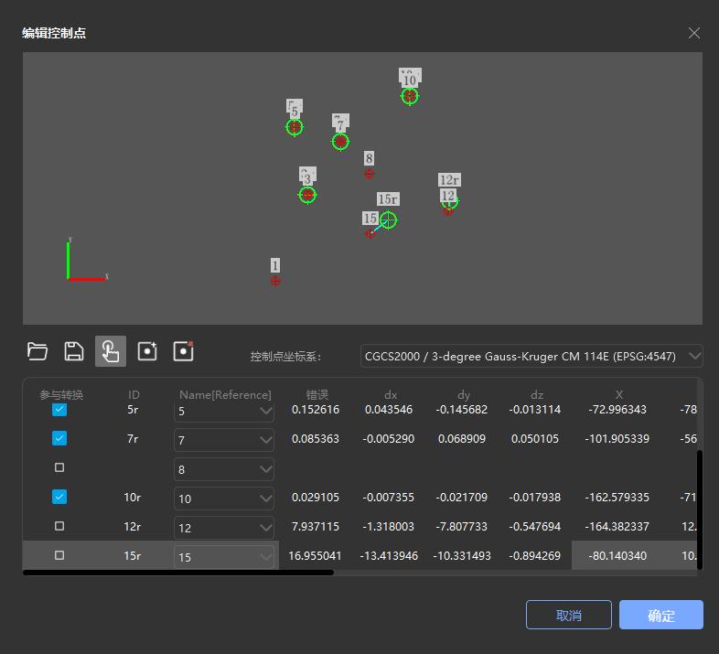The height and width of the screenshot is (654, 719).
Task: Select the green 15r target marker
Action: click(x=389, y=220)
